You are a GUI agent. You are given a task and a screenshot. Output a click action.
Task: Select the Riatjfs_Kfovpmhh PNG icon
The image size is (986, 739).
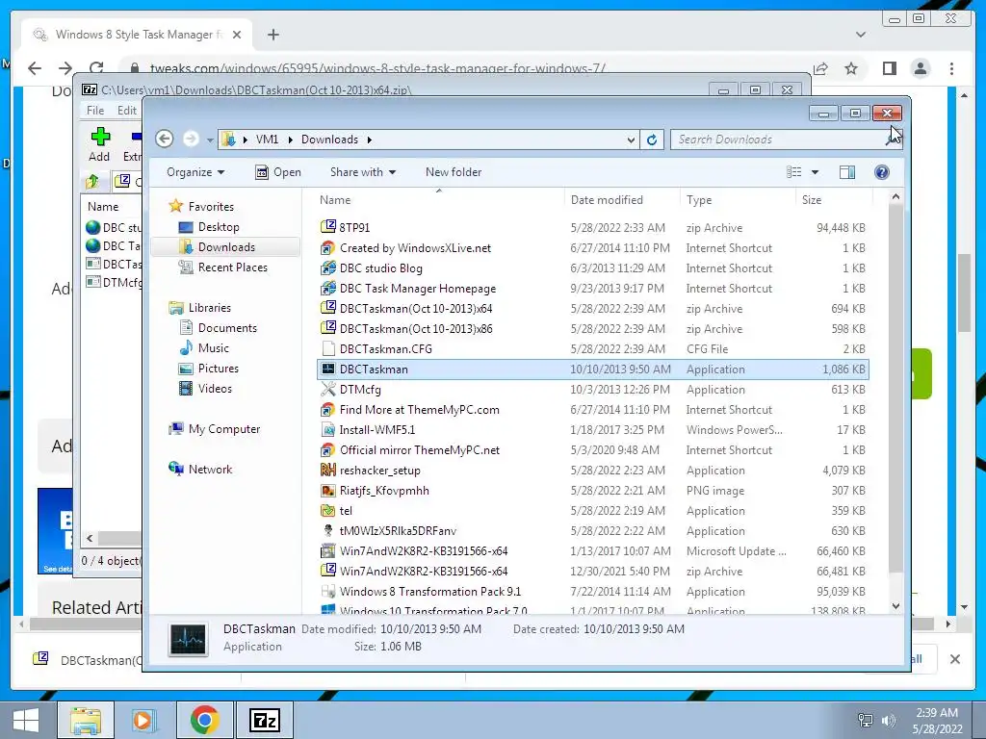coord(327,490)
